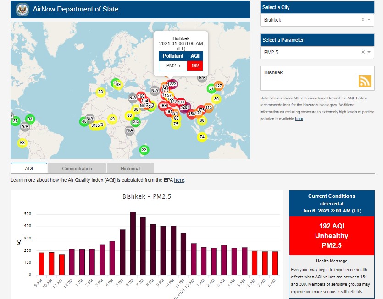The height and width of the screenshot is (299, 383).
Task: Expand the Select a Parameter dropdown arrow
Action: tap(369, 52)
